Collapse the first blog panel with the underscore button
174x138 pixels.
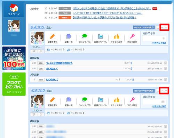click(158, 27)
